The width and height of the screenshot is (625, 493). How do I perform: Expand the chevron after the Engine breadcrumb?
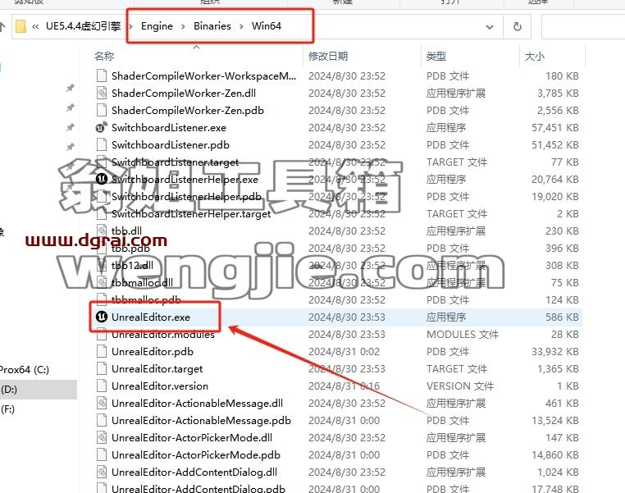click(183, 26)
